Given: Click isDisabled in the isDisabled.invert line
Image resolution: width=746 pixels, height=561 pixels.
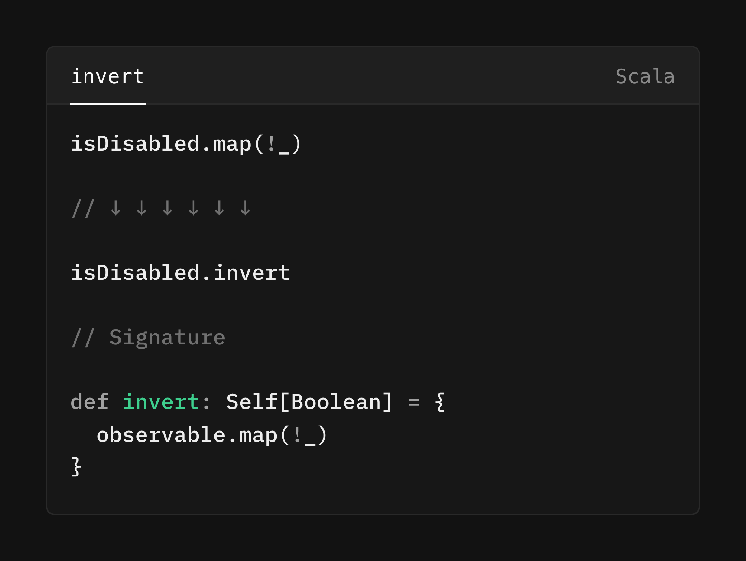Looking at the screenshot, I should (x=136, y=273).
